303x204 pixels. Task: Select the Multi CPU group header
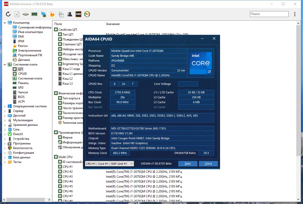63,157
